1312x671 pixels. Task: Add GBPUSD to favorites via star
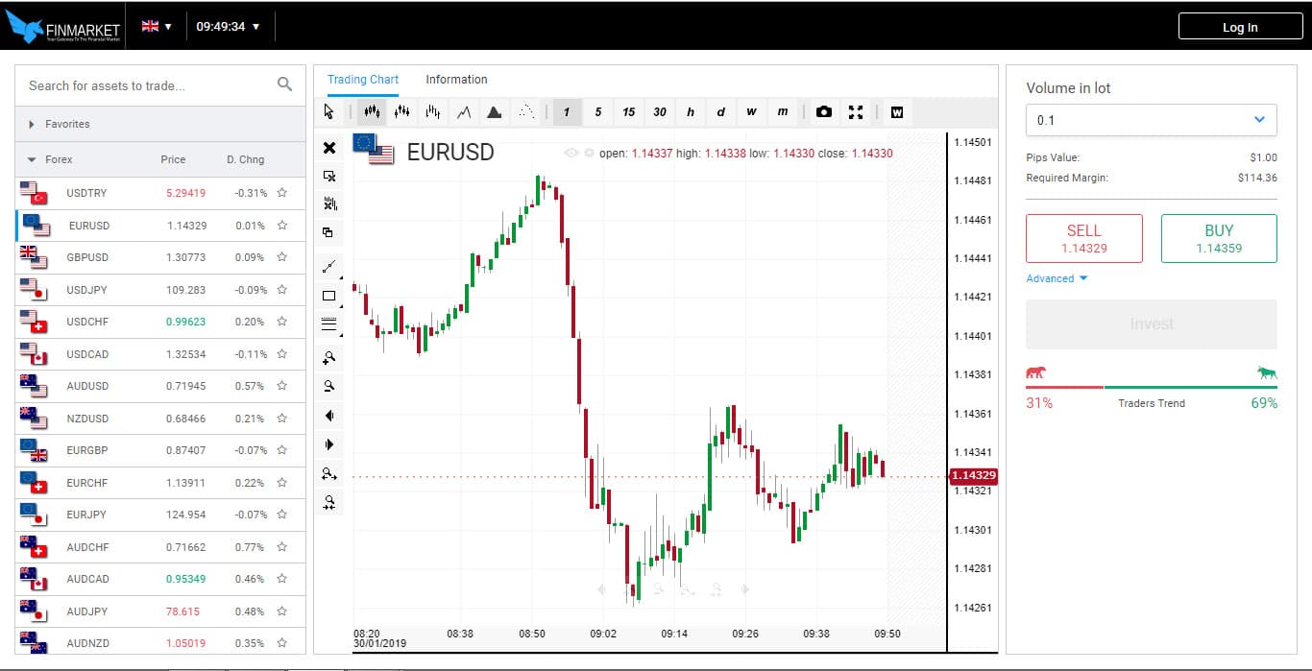tap(282, 257)
